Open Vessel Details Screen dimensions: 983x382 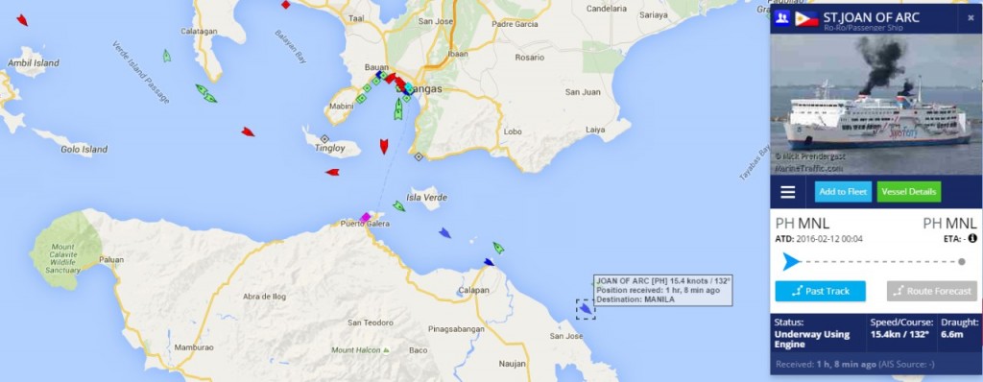pyautogui.click(x=908, y=192)
